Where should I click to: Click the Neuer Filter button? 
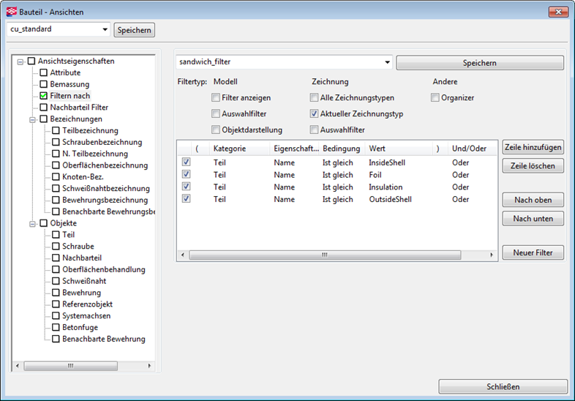coord(533,252)
